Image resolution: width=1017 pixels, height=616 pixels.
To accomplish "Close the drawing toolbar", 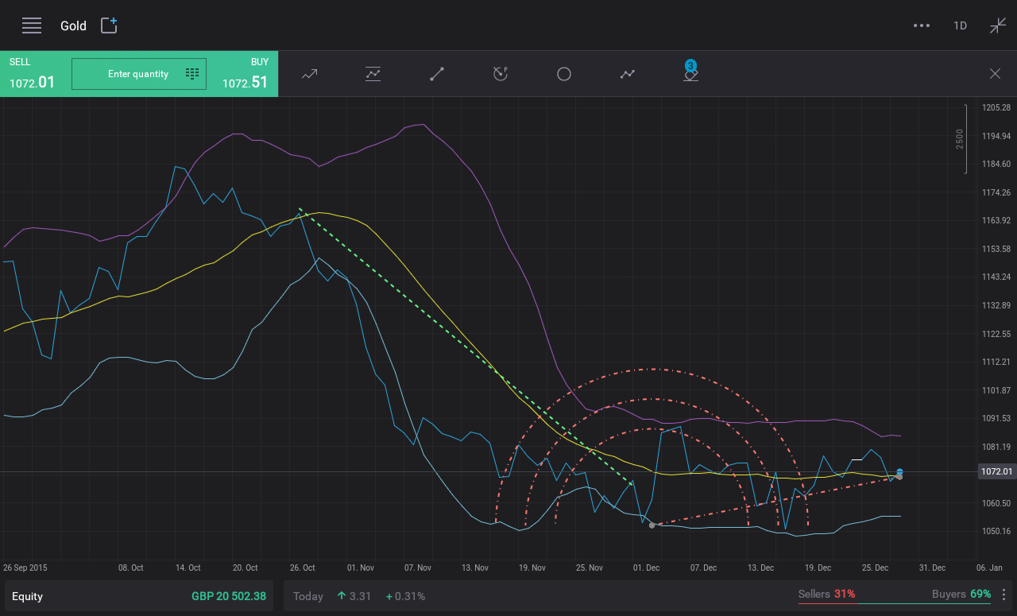I will tap(995, 74).
